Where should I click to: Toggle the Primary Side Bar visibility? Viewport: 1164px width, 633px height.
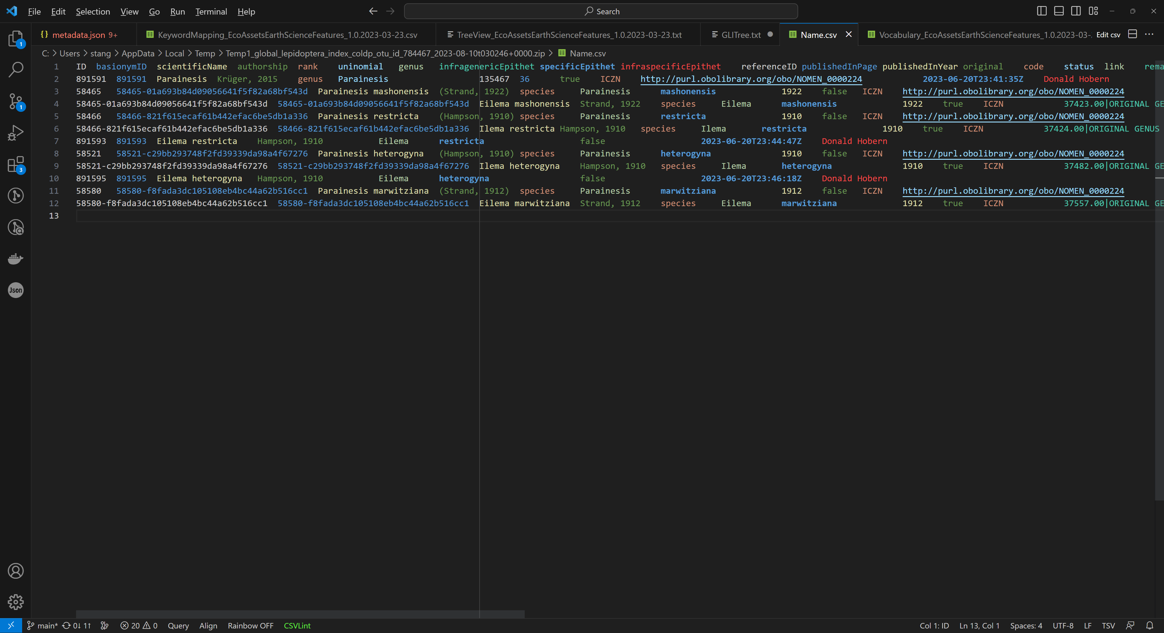(1042, 11)
